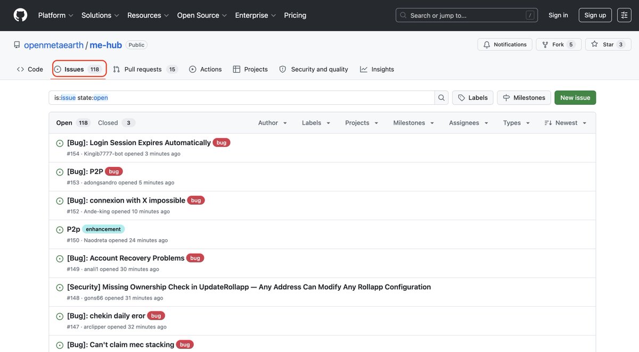The image size is (639, 352).
Task: Open the Missing Ownership Check security issue
Action: (249, 287)
